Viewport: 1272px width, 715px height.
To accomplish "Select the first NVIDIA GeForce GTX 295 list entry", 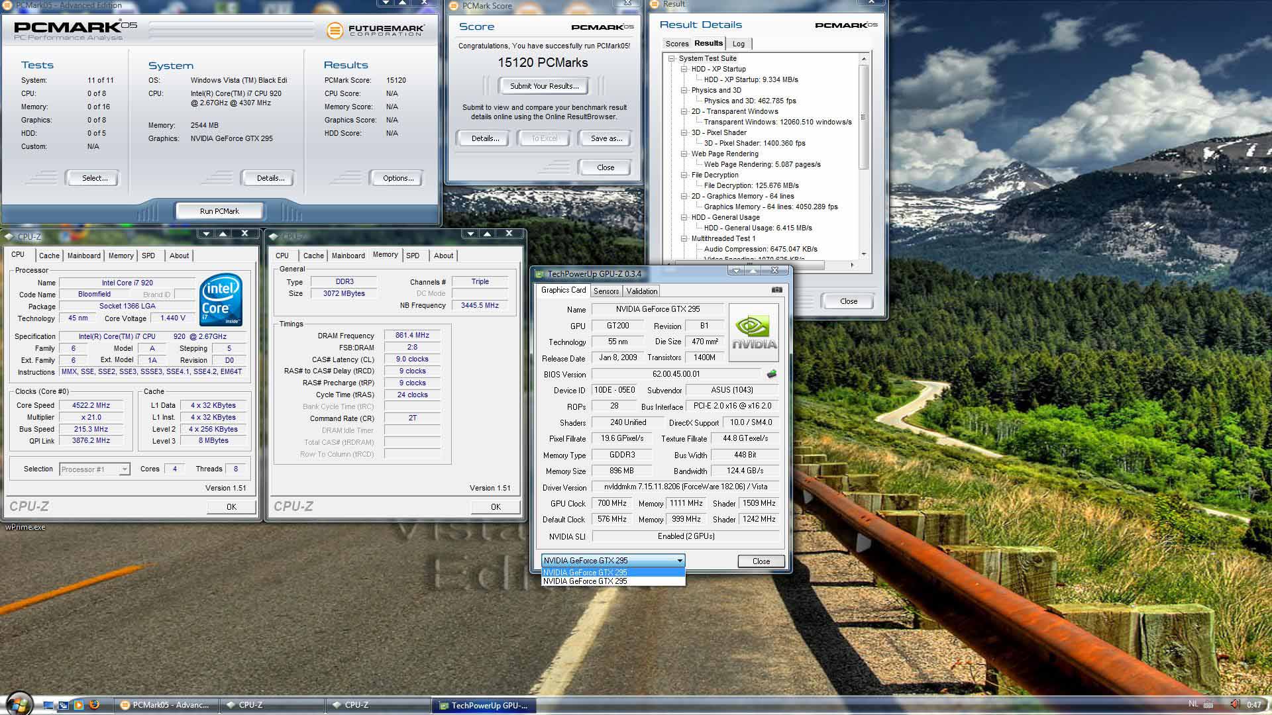I will [613, 572].
